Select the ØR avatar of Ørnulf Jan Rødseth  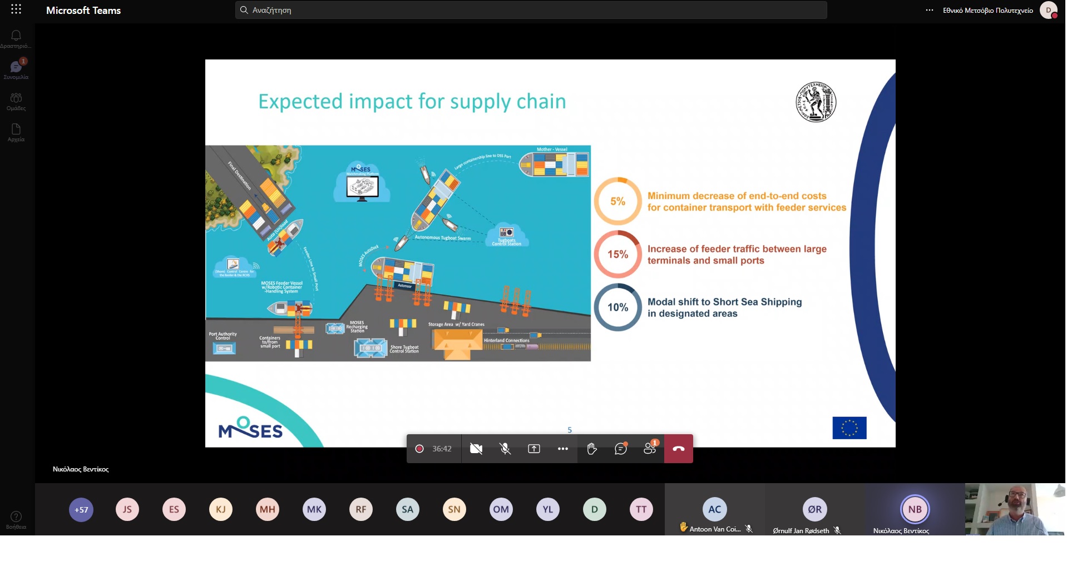[x=815, y=509]
